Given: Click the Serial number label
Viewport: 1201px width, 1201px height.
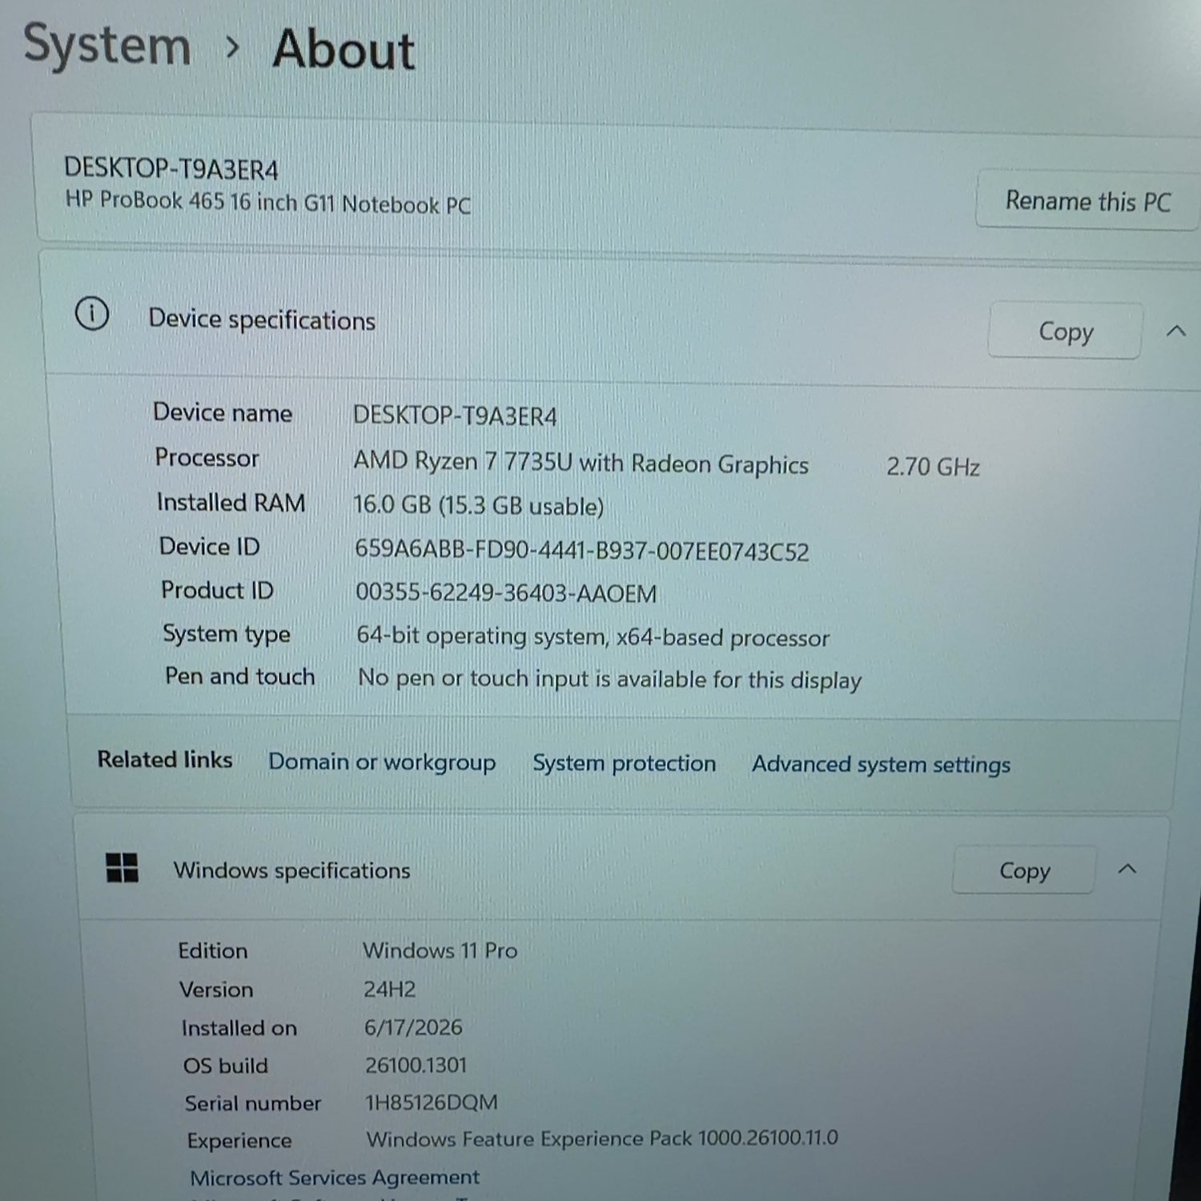Looking at the screenshot, I should tap(253, 1103).
